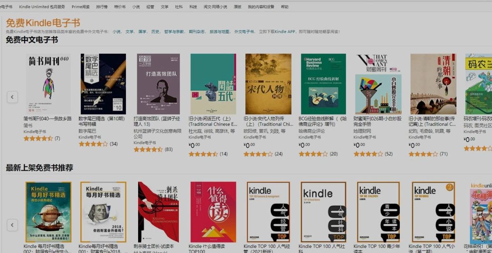492x253 pixels.
Task: Open the 简书周刊040 book cover
Action: coord(48,84)
